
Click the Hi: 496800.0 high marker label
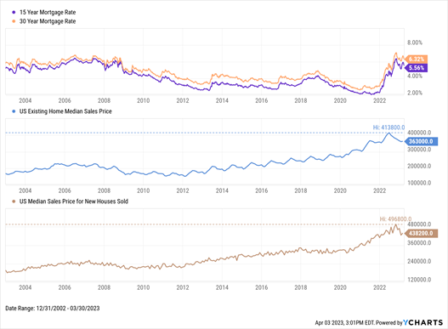(x=395, y=219)
